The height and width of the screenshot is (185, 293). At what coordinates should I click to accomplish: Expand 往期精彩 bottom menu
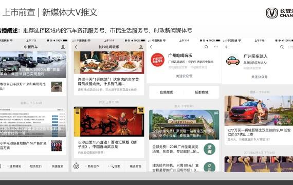click(14, 166)
